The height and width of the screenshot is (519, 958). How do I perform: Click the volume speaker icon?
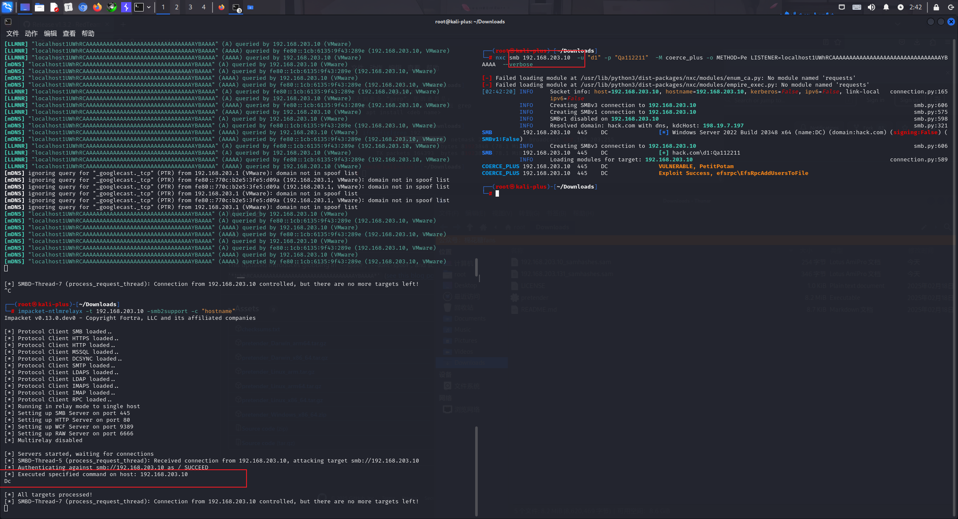tap(871, 7)
